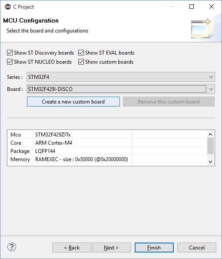Click the Finish button

(154, 248)
